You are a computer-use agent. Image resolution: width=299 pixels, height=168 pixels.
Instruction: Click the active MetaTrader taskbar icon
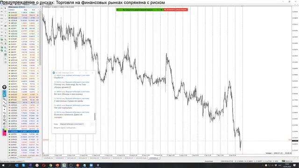click(x=64, y=165)
